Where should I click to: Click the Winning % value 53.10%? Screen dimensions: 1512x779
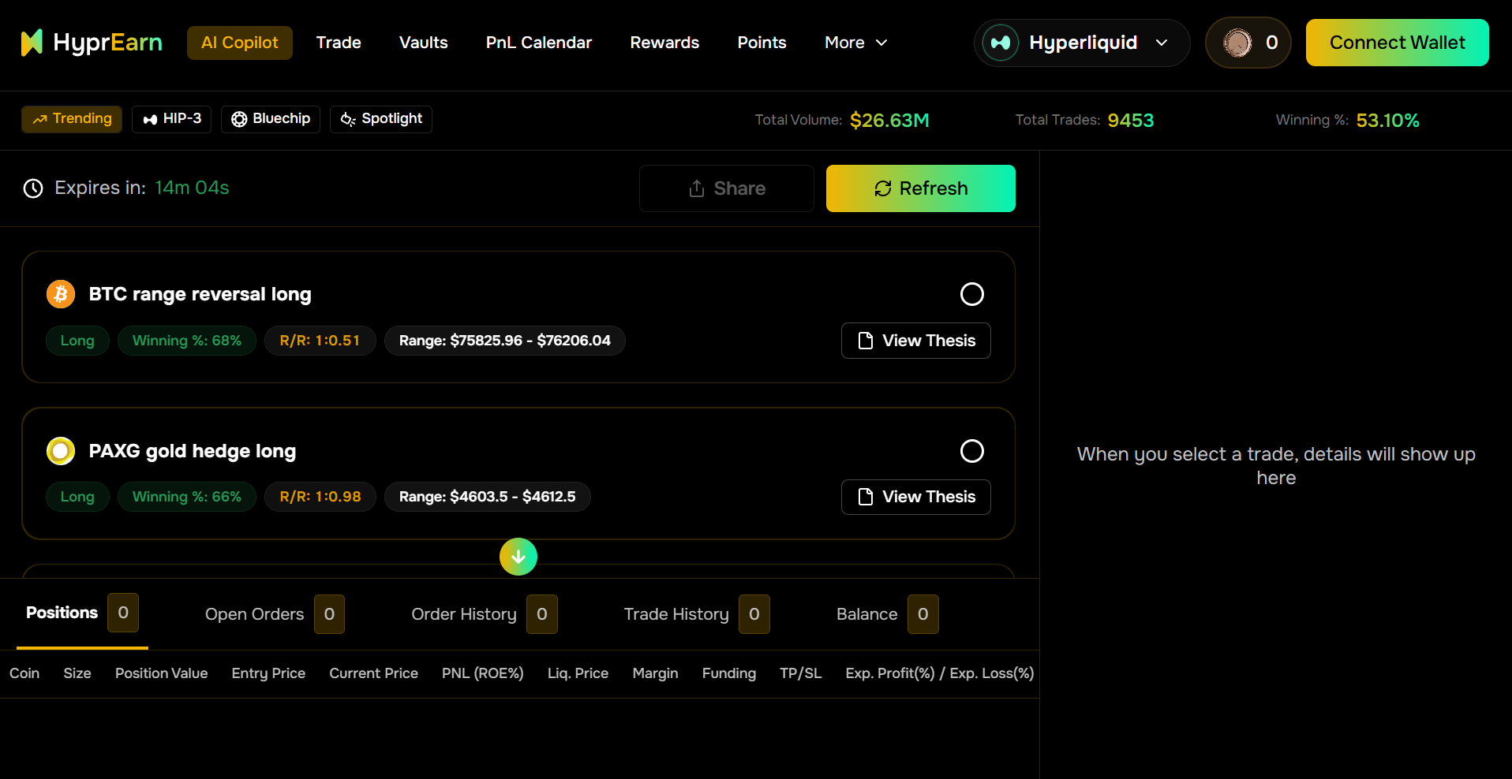tap(1388, 121)
